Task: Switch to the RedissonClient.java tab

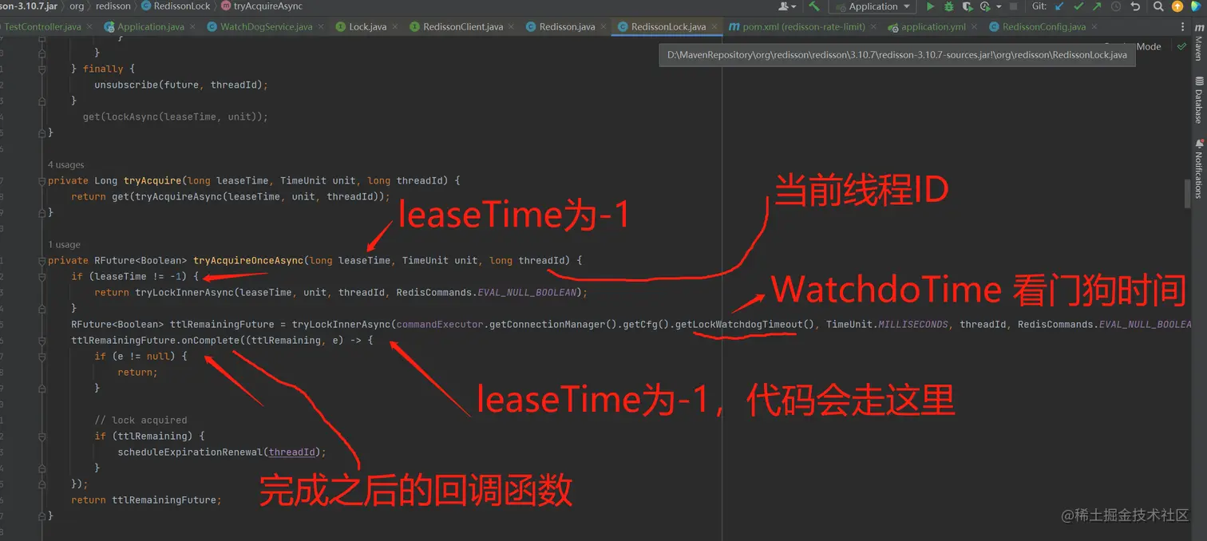Action: (463, 26)
